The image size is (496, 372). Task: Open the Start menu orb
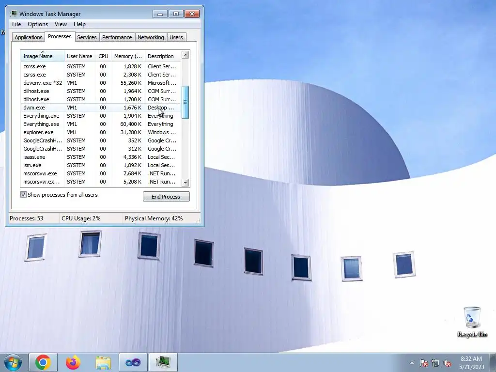tap(13, 362)
